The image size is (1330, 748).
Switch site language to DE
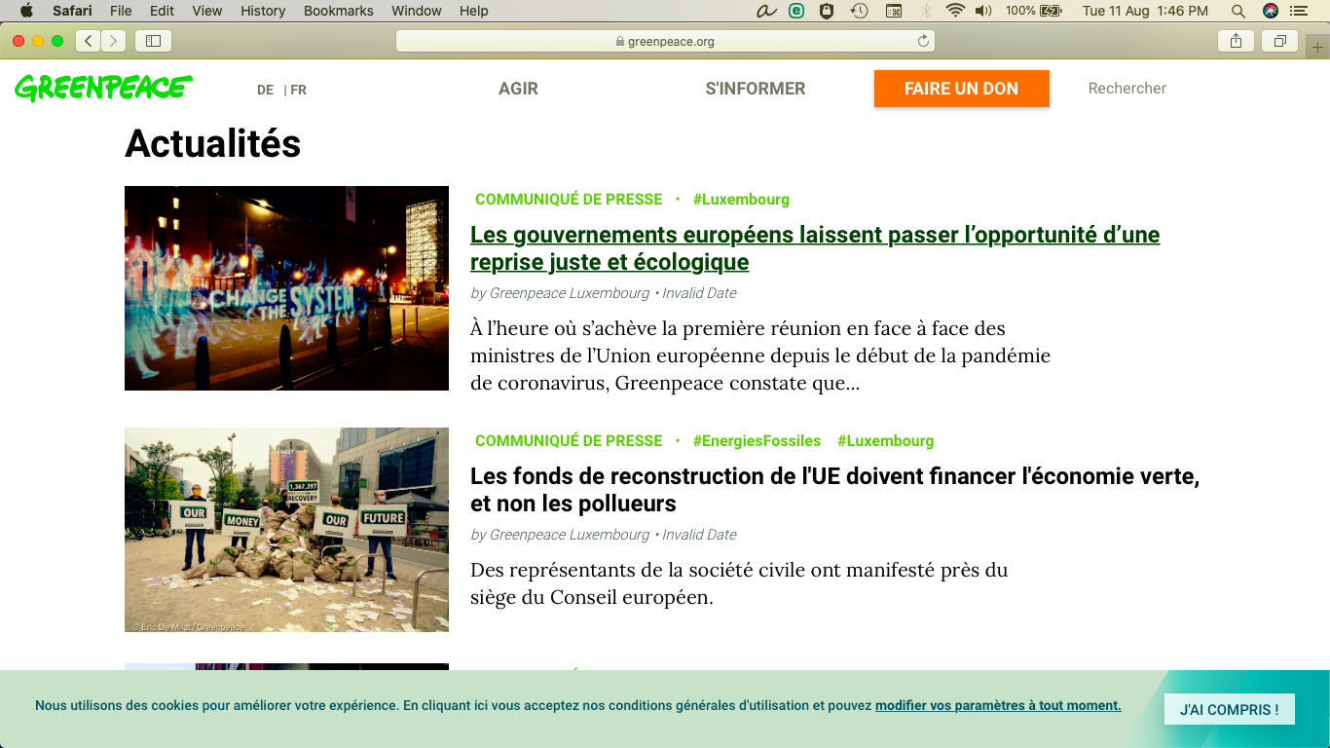(x=265, y=90)
